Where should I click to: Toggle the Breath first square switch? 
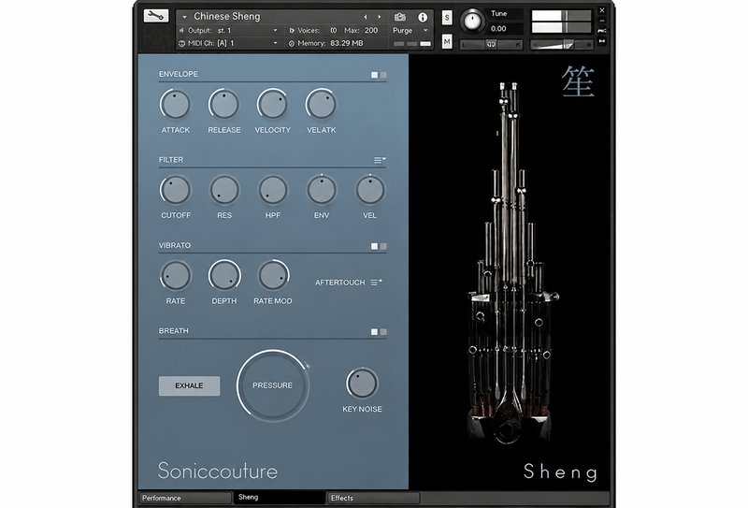pyautogui.click(x=375, y=332)
